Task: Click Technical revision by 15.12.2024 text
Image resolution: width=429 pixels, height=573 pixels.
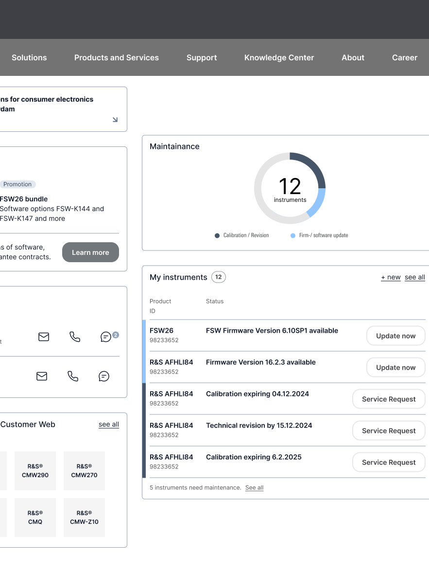Action: 259,425
